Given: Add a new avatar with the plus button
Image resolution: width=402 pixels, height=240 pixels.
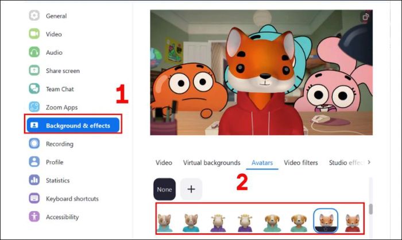Looking at the screenshot, I should (191, 189).
